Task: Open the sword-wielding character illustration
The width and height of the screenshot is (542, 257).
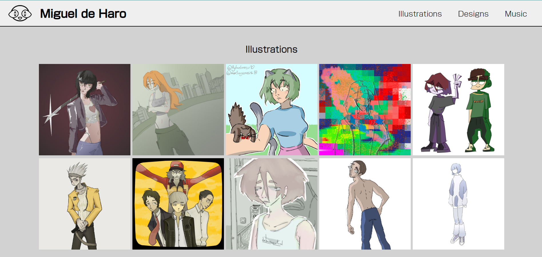Action: [x=85, y=110]
